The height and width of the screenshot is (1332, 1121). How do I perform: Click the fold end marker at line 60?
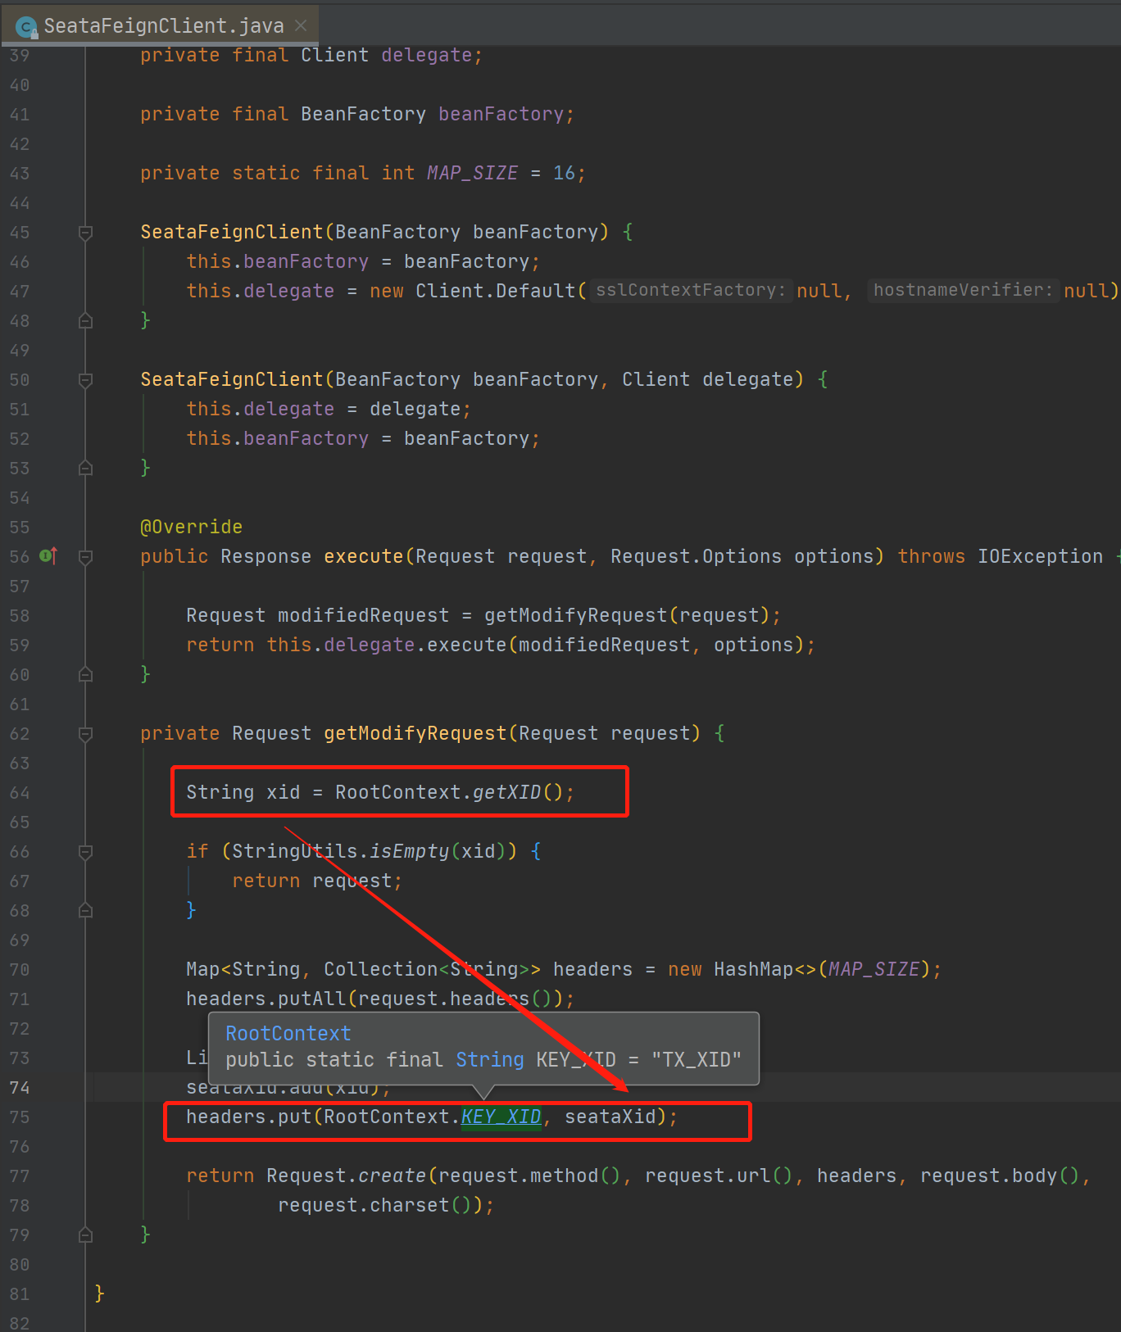pos(85,674)
